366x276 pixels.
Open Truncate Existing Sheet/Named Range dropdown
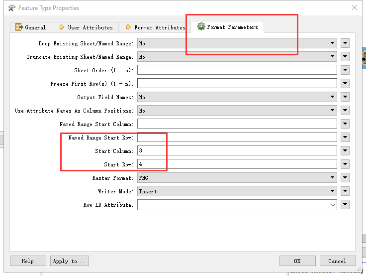237,57
